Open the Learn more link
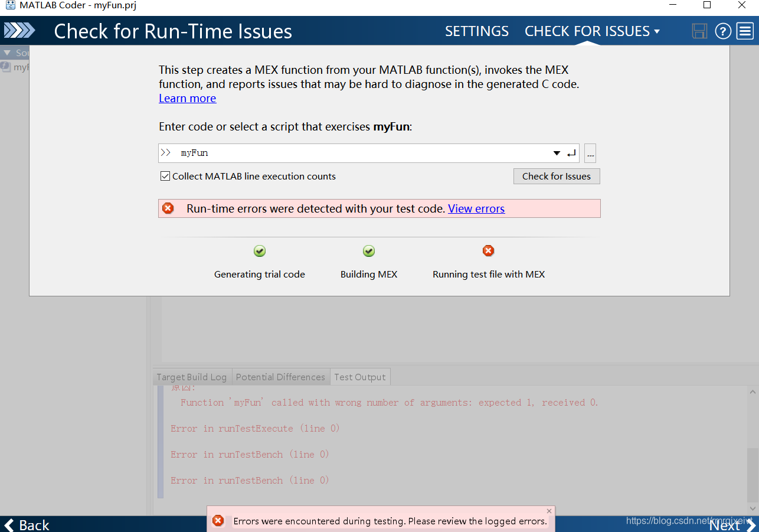 [188, 99]
